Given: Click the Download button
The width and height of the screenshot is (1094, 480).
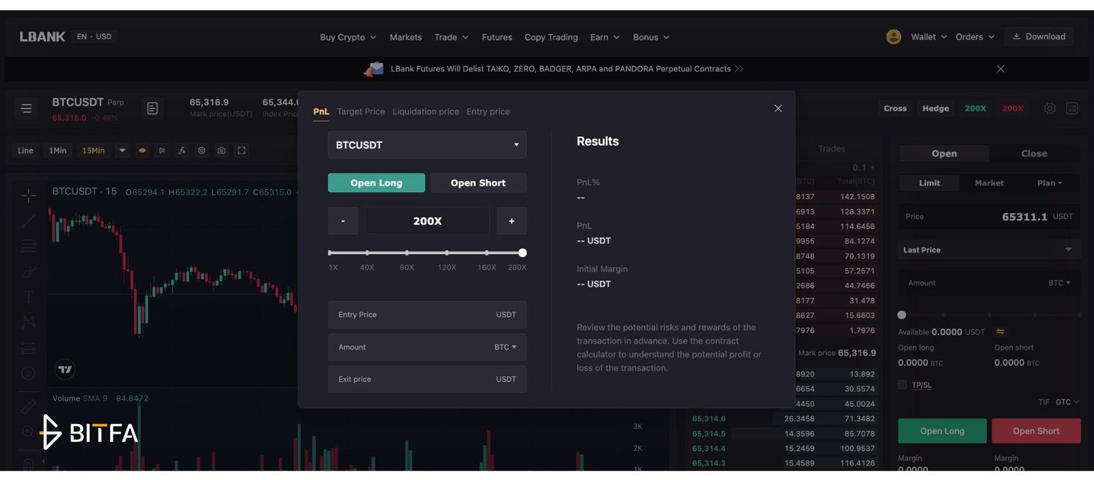Looking at the screenshot, I should [x=1039, y=37].
